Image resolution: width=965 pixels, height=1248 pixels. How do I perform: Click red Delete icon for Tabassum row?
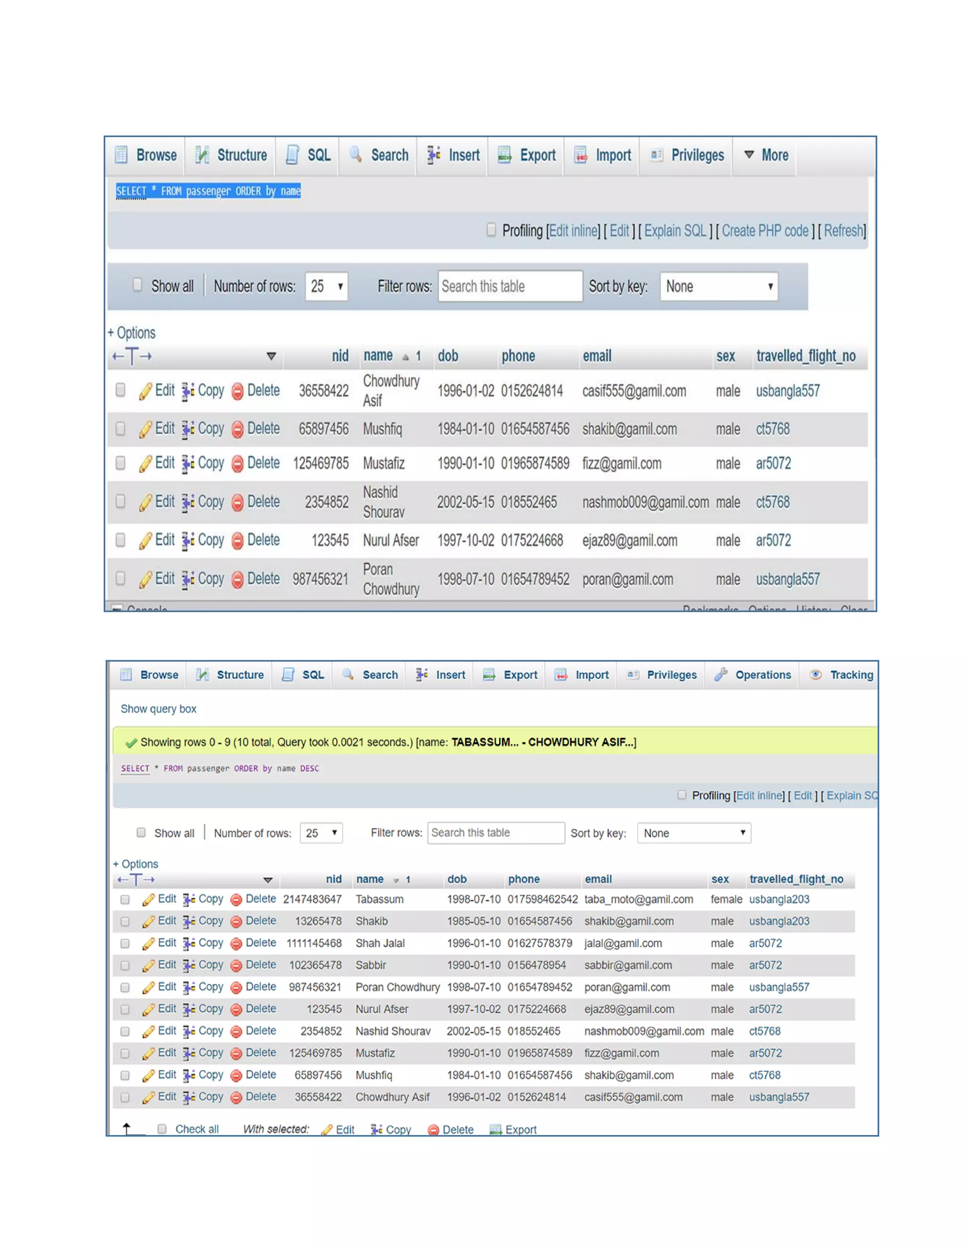tap(236, 900)
